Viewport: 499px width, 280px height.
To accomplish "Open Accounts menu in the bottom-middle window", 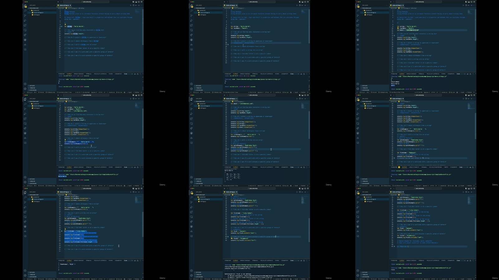I will click(x=191, y=271).
